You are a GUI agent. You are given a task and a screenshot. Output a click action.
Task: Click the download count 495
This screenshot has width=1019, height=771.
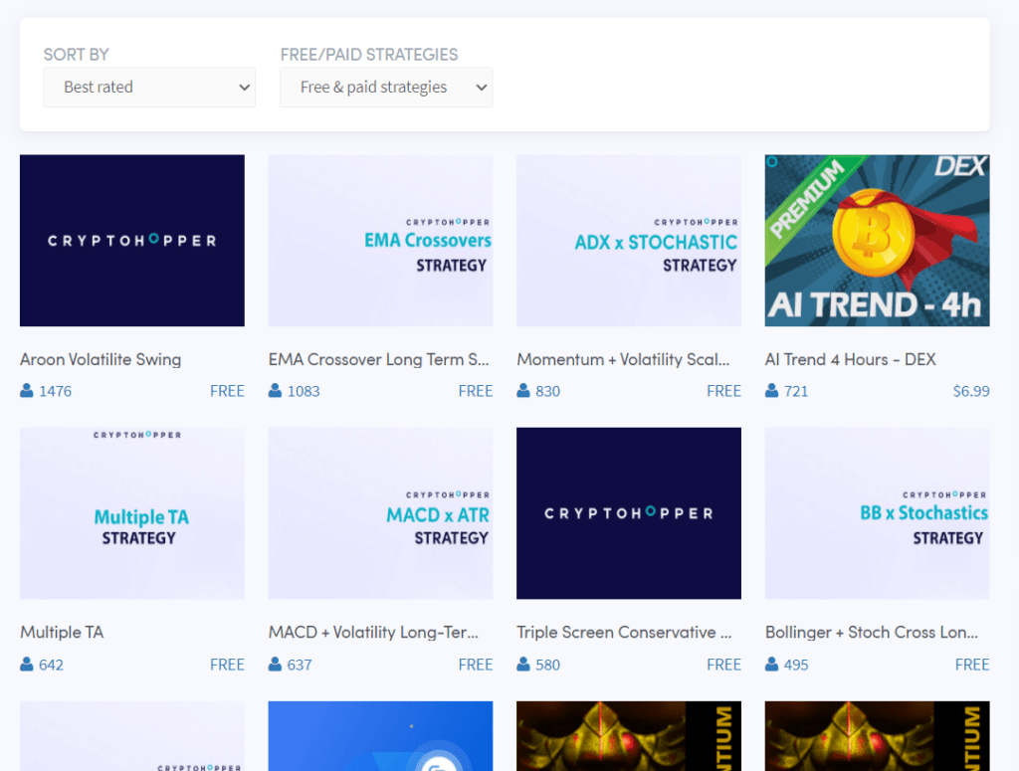(795, 665)
